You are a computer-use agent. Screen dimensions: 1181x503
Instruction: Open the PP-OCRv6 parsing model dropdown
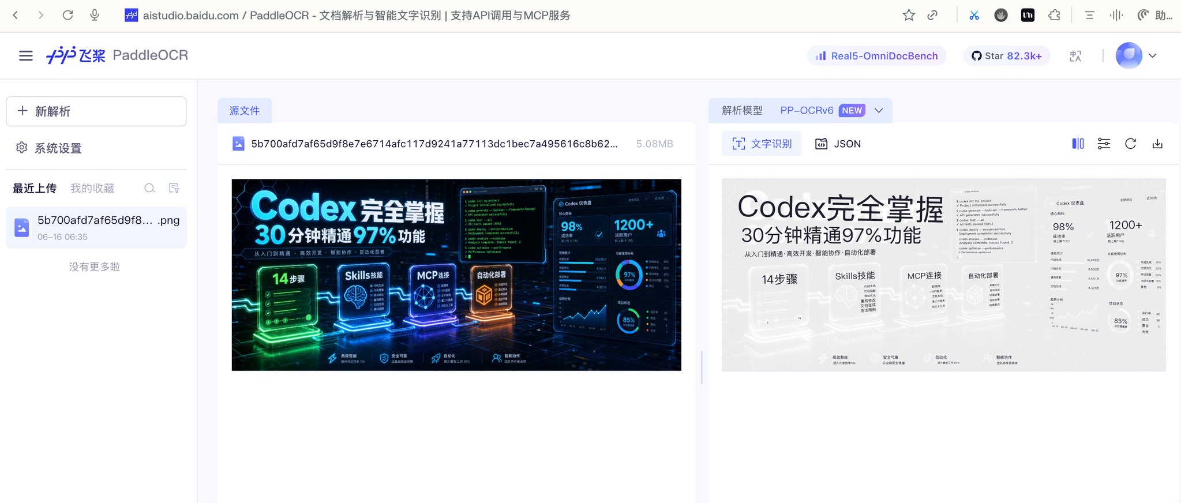(832, 110)
